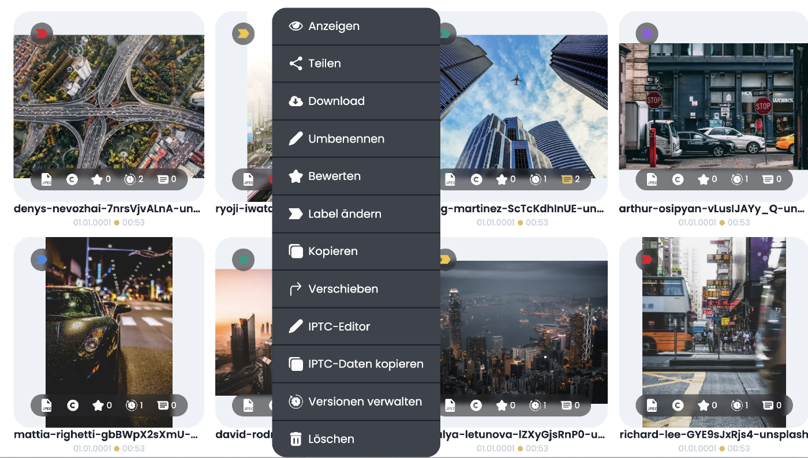This screenshot has width=808, height=458.
Task: Click the purple label tag on arthur-osipyan image
Action: coord(647,34)
